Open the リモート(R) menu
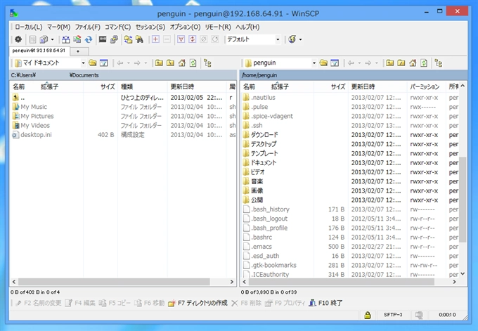The width and height of the screenshot is (478, 331). point(218,27)
